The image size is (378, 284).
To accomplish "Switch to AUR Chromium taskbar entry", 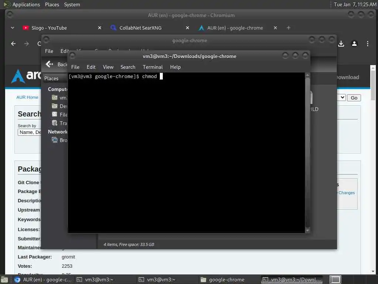I will (43, 280).
